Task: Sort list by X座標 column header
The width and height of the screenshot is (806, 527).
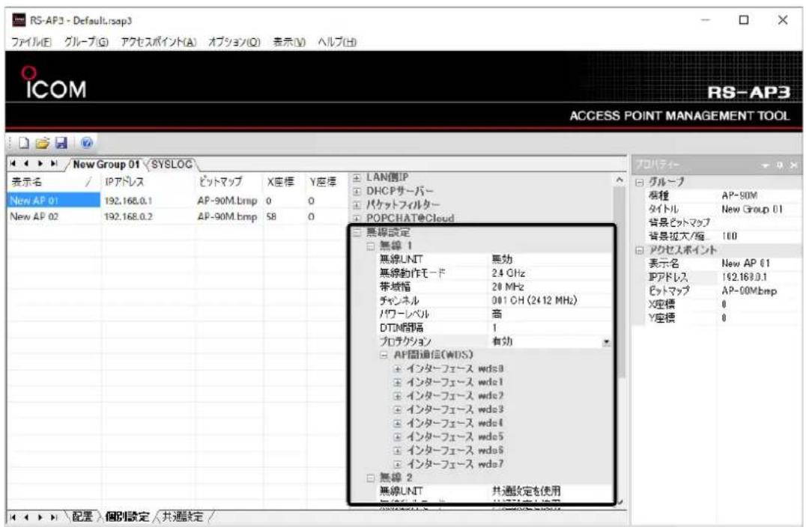Action: click(284, 182)
